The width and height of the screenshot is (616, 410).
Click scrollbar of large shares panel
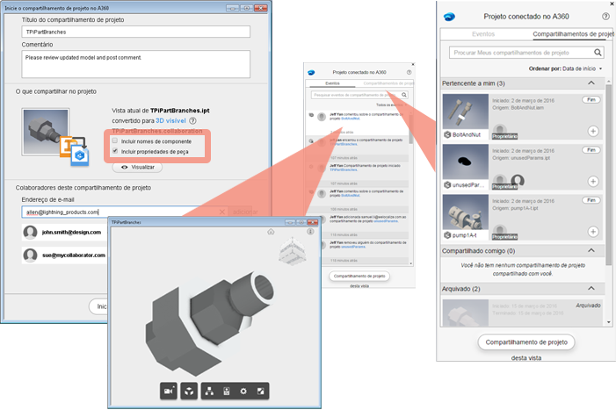[x=609, y=173]
